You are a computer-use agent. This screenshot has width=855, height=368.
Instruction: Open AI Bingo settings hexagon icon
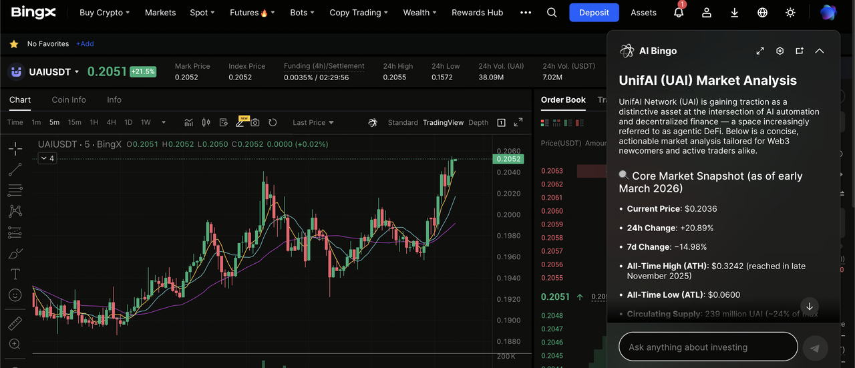pos(780,51)
